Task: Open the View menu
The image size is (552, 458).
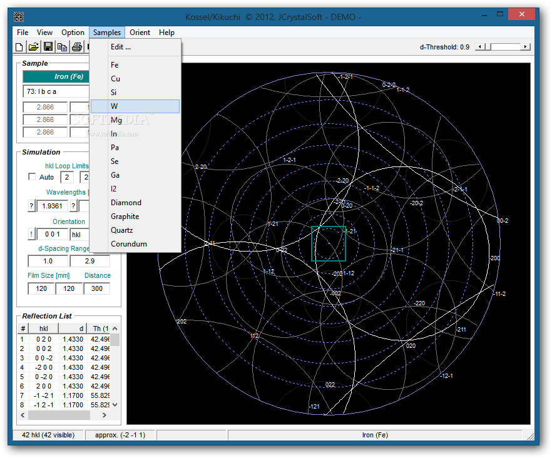Action: (x=44, y=33)
